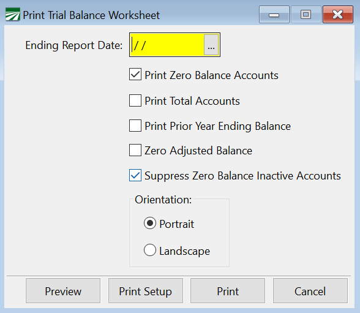Tick the Zero Adjusted Balance checkbox
Screen dimensions: 360x313
pyautogui.click(x=135, y=150)
